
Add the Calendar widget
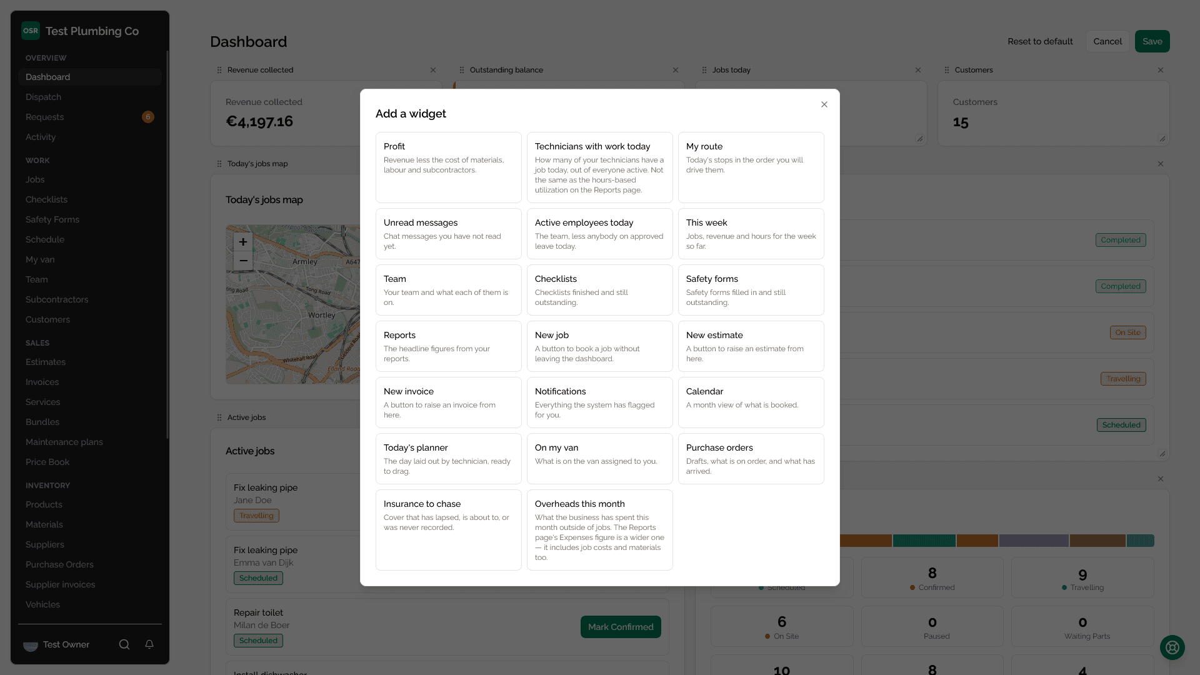point(751,402)
